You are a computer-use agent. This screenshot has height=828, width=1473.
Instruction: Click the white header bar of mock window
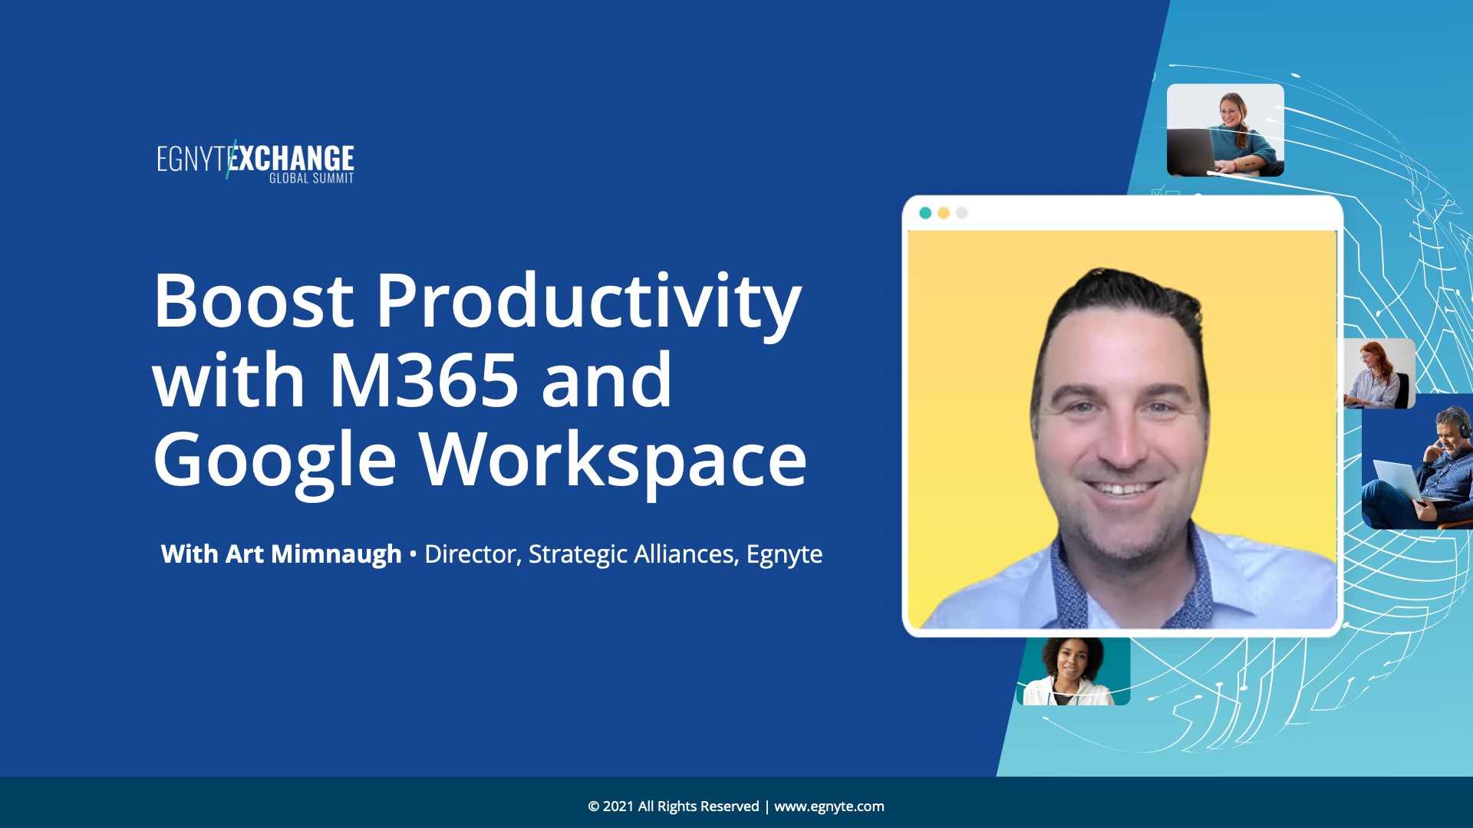[1151, 213]
